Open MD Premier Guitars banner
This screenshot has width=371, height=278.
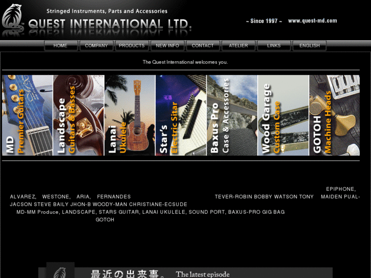(x=28, y=115)
